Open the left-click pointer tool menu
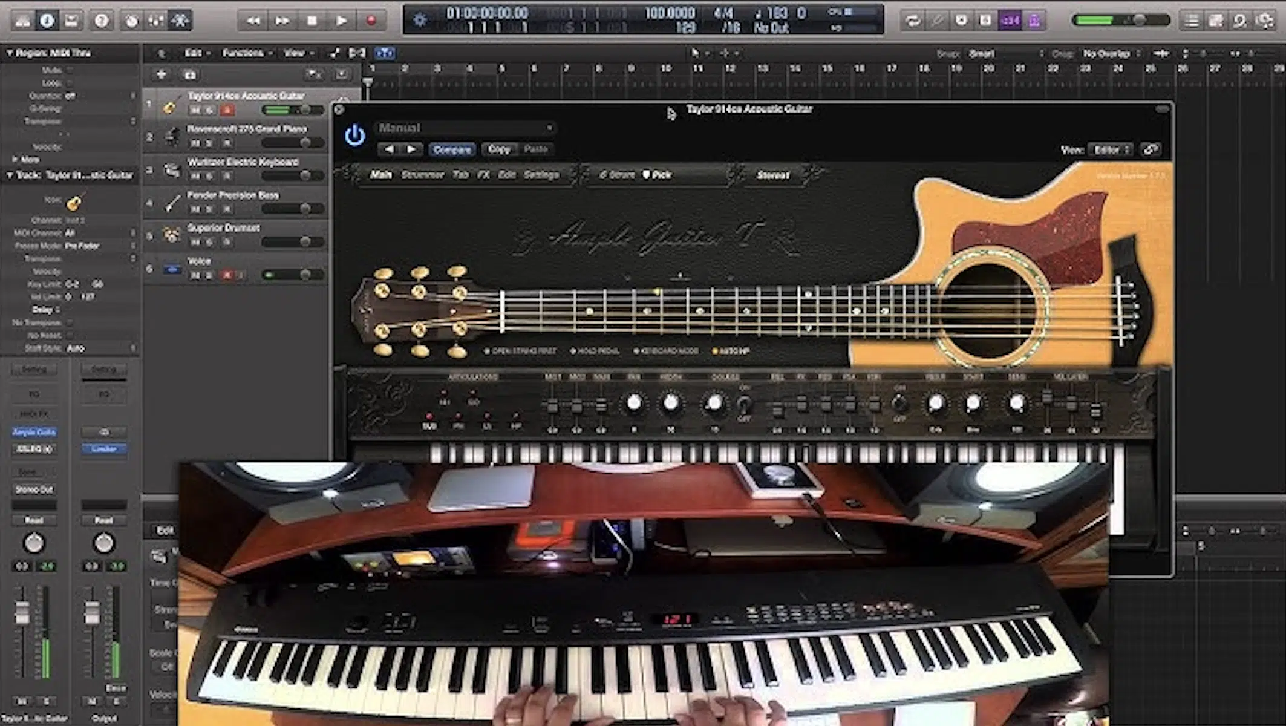1286x726 pixels. coord(699,53)
